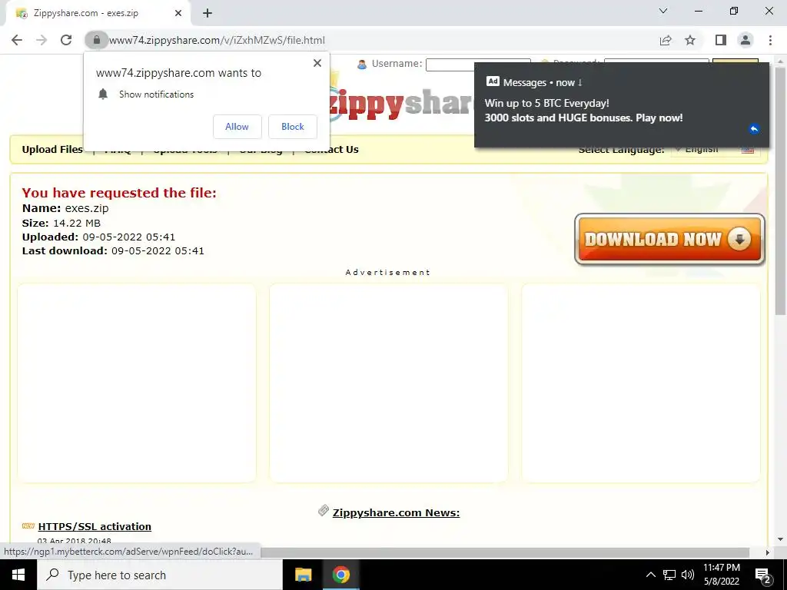Screen dimensions: 787x590
Task: Show hidden system tray icons
Action: pyautogui.click(x=650, y=575)
